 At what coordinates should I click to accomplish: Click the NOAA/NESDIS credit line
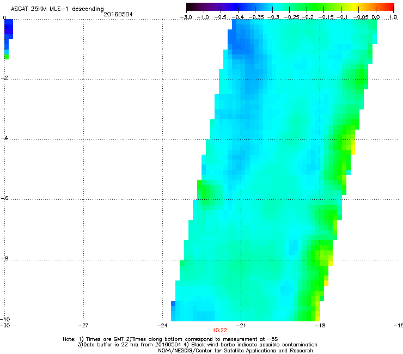(235, 351)
